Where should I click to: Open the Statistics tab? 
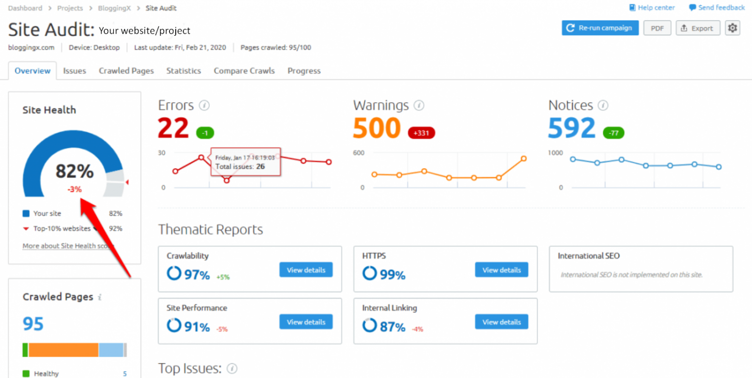[x=184, y=70]
